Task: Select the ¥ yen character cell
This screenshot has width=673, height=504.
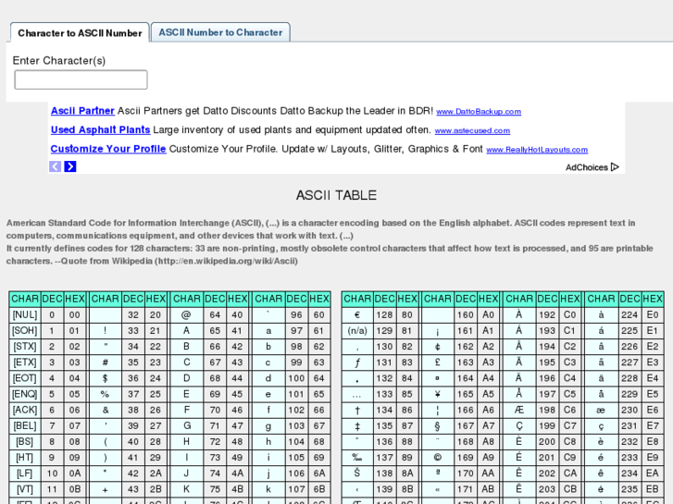Action: click(437, 394)
